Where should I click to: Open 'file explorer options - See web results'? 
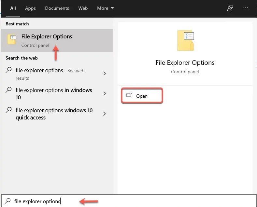57,74
